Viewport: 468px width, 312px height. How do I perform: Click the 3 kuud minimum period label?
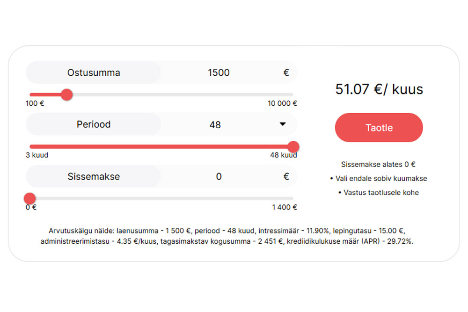37,155
